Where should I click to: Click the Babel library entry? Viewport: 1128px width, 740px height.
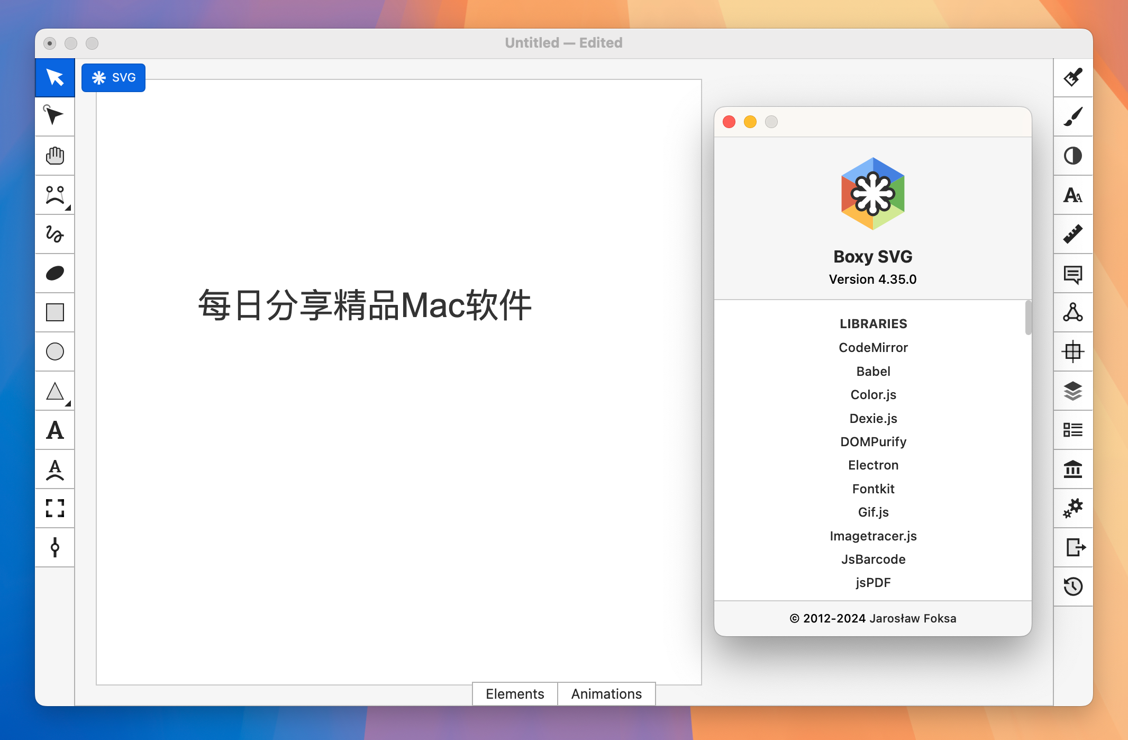click(873, 372)
